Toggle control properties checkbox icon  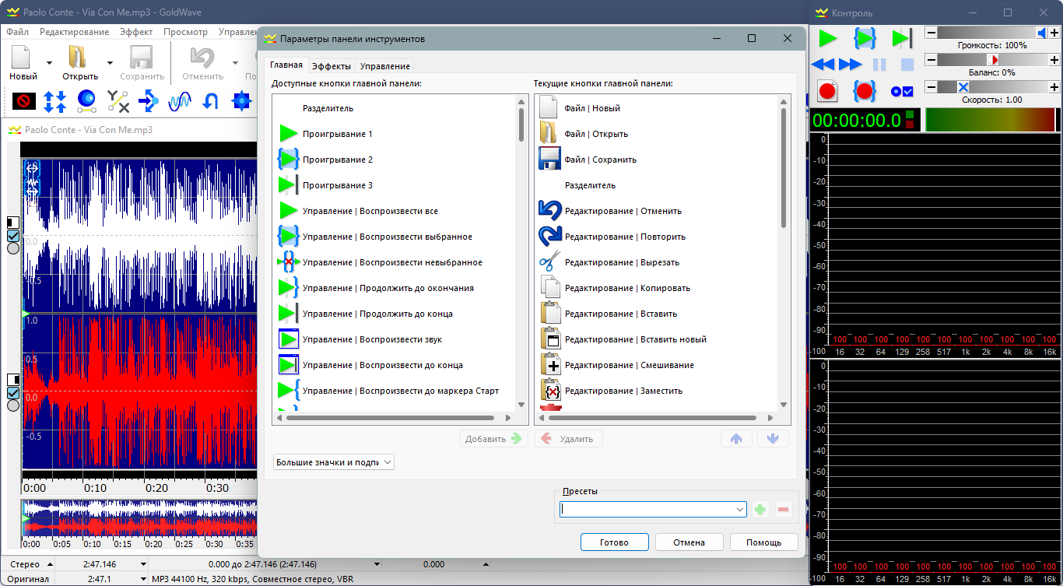[x=902, y=91]
